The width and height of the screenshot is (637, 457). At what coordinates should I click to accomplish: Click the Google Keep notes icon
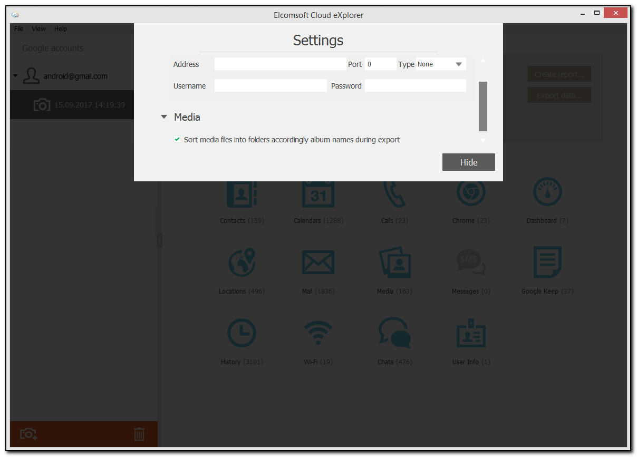coord(547,262)
